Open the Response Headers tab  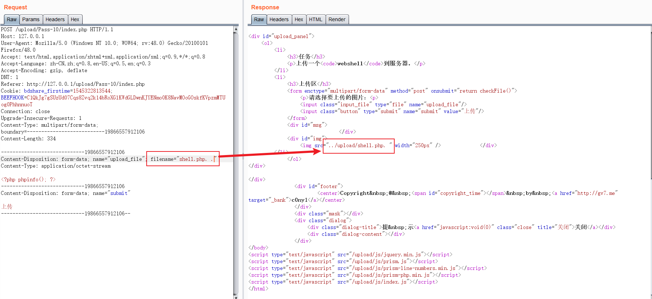(x=279, y=19)
